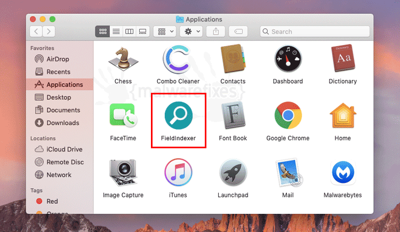This screenshot has height=232, width=400.
Task: Select iCloud Drive under Locations
Action: 60,149
